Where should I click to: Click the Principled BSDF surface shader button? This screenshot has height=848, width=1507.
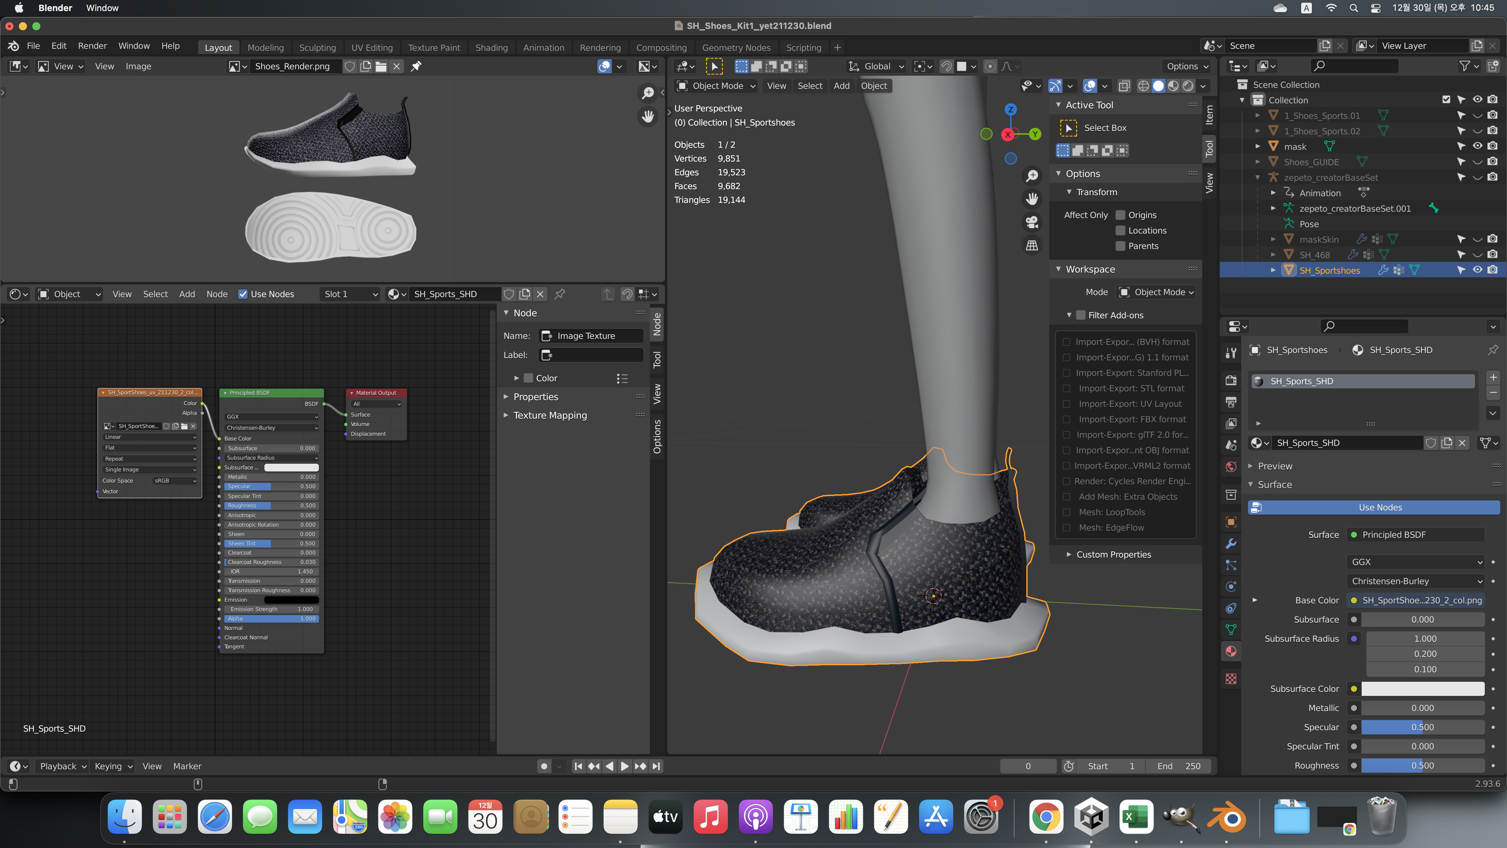1416,534
